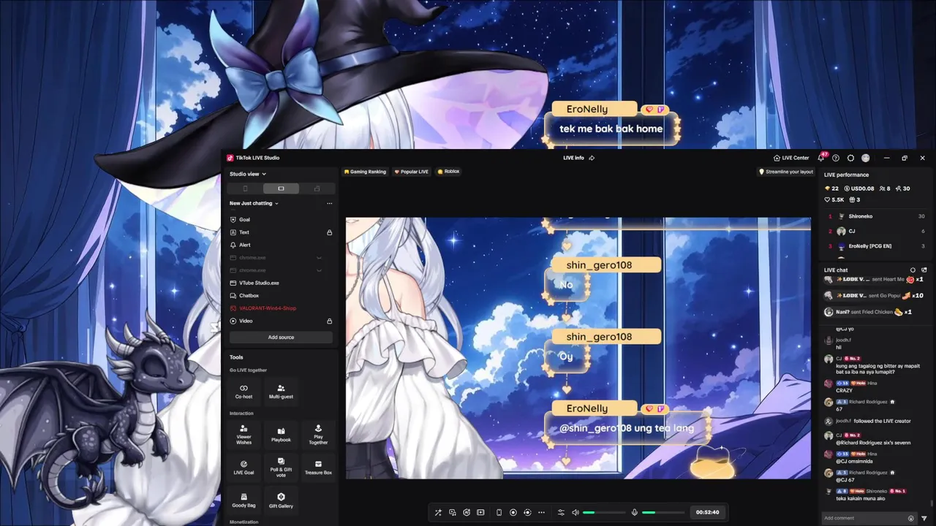Adjust the microphone volume slider
The image size is (936, 526).
(x=663, y=512)
